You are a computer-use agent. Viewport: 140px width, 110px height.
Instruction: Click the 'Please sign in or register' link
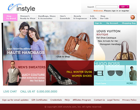pyautogui.click(x=117, y=11)
